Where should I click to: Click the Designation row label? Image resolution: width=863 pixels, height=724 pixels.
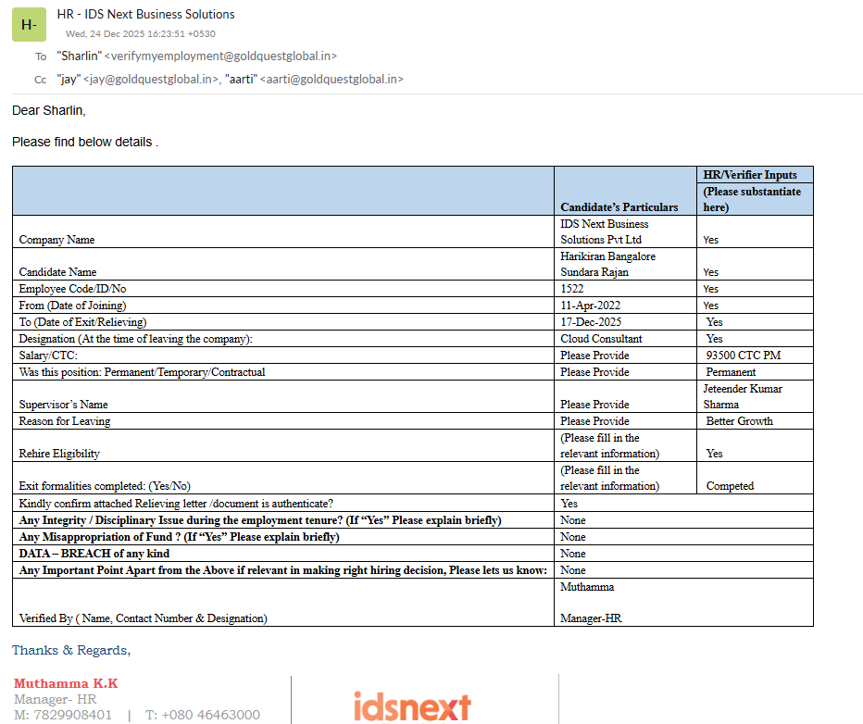click(135, 339)
